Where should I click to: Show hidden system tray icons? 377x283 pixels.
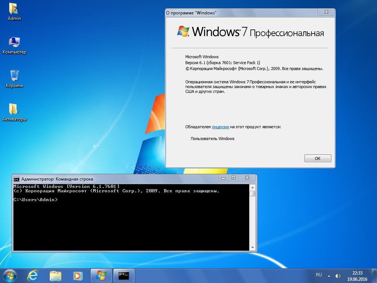point(330,276)
